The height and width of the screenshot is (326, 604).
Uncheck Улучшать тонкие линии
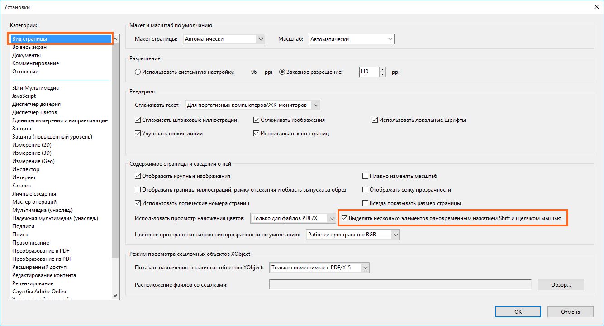click(x=138, y=134)
